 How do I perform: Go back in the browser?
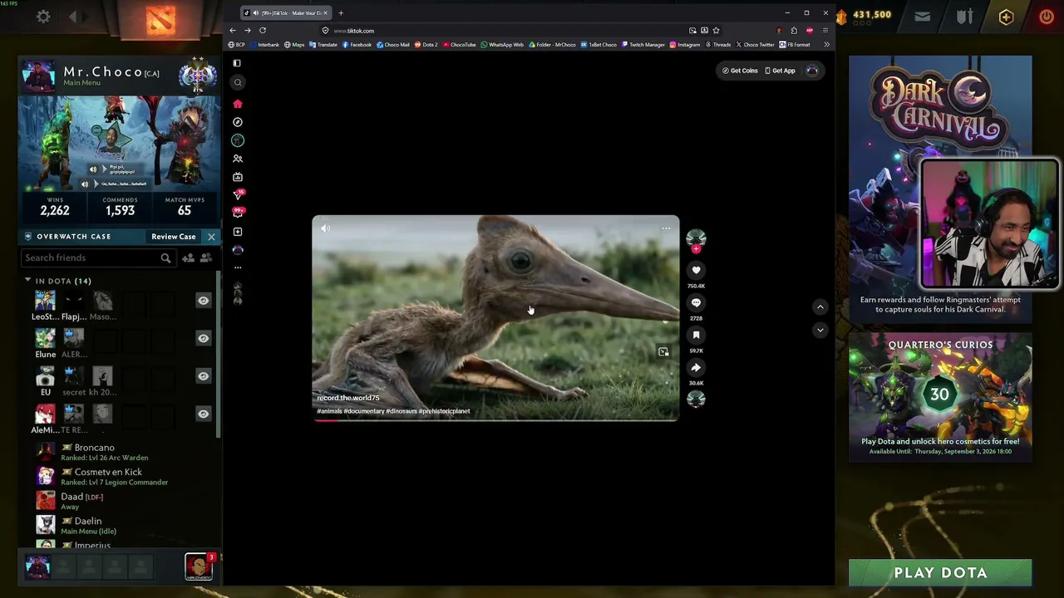pyautogui.click(x=233, y=31)
